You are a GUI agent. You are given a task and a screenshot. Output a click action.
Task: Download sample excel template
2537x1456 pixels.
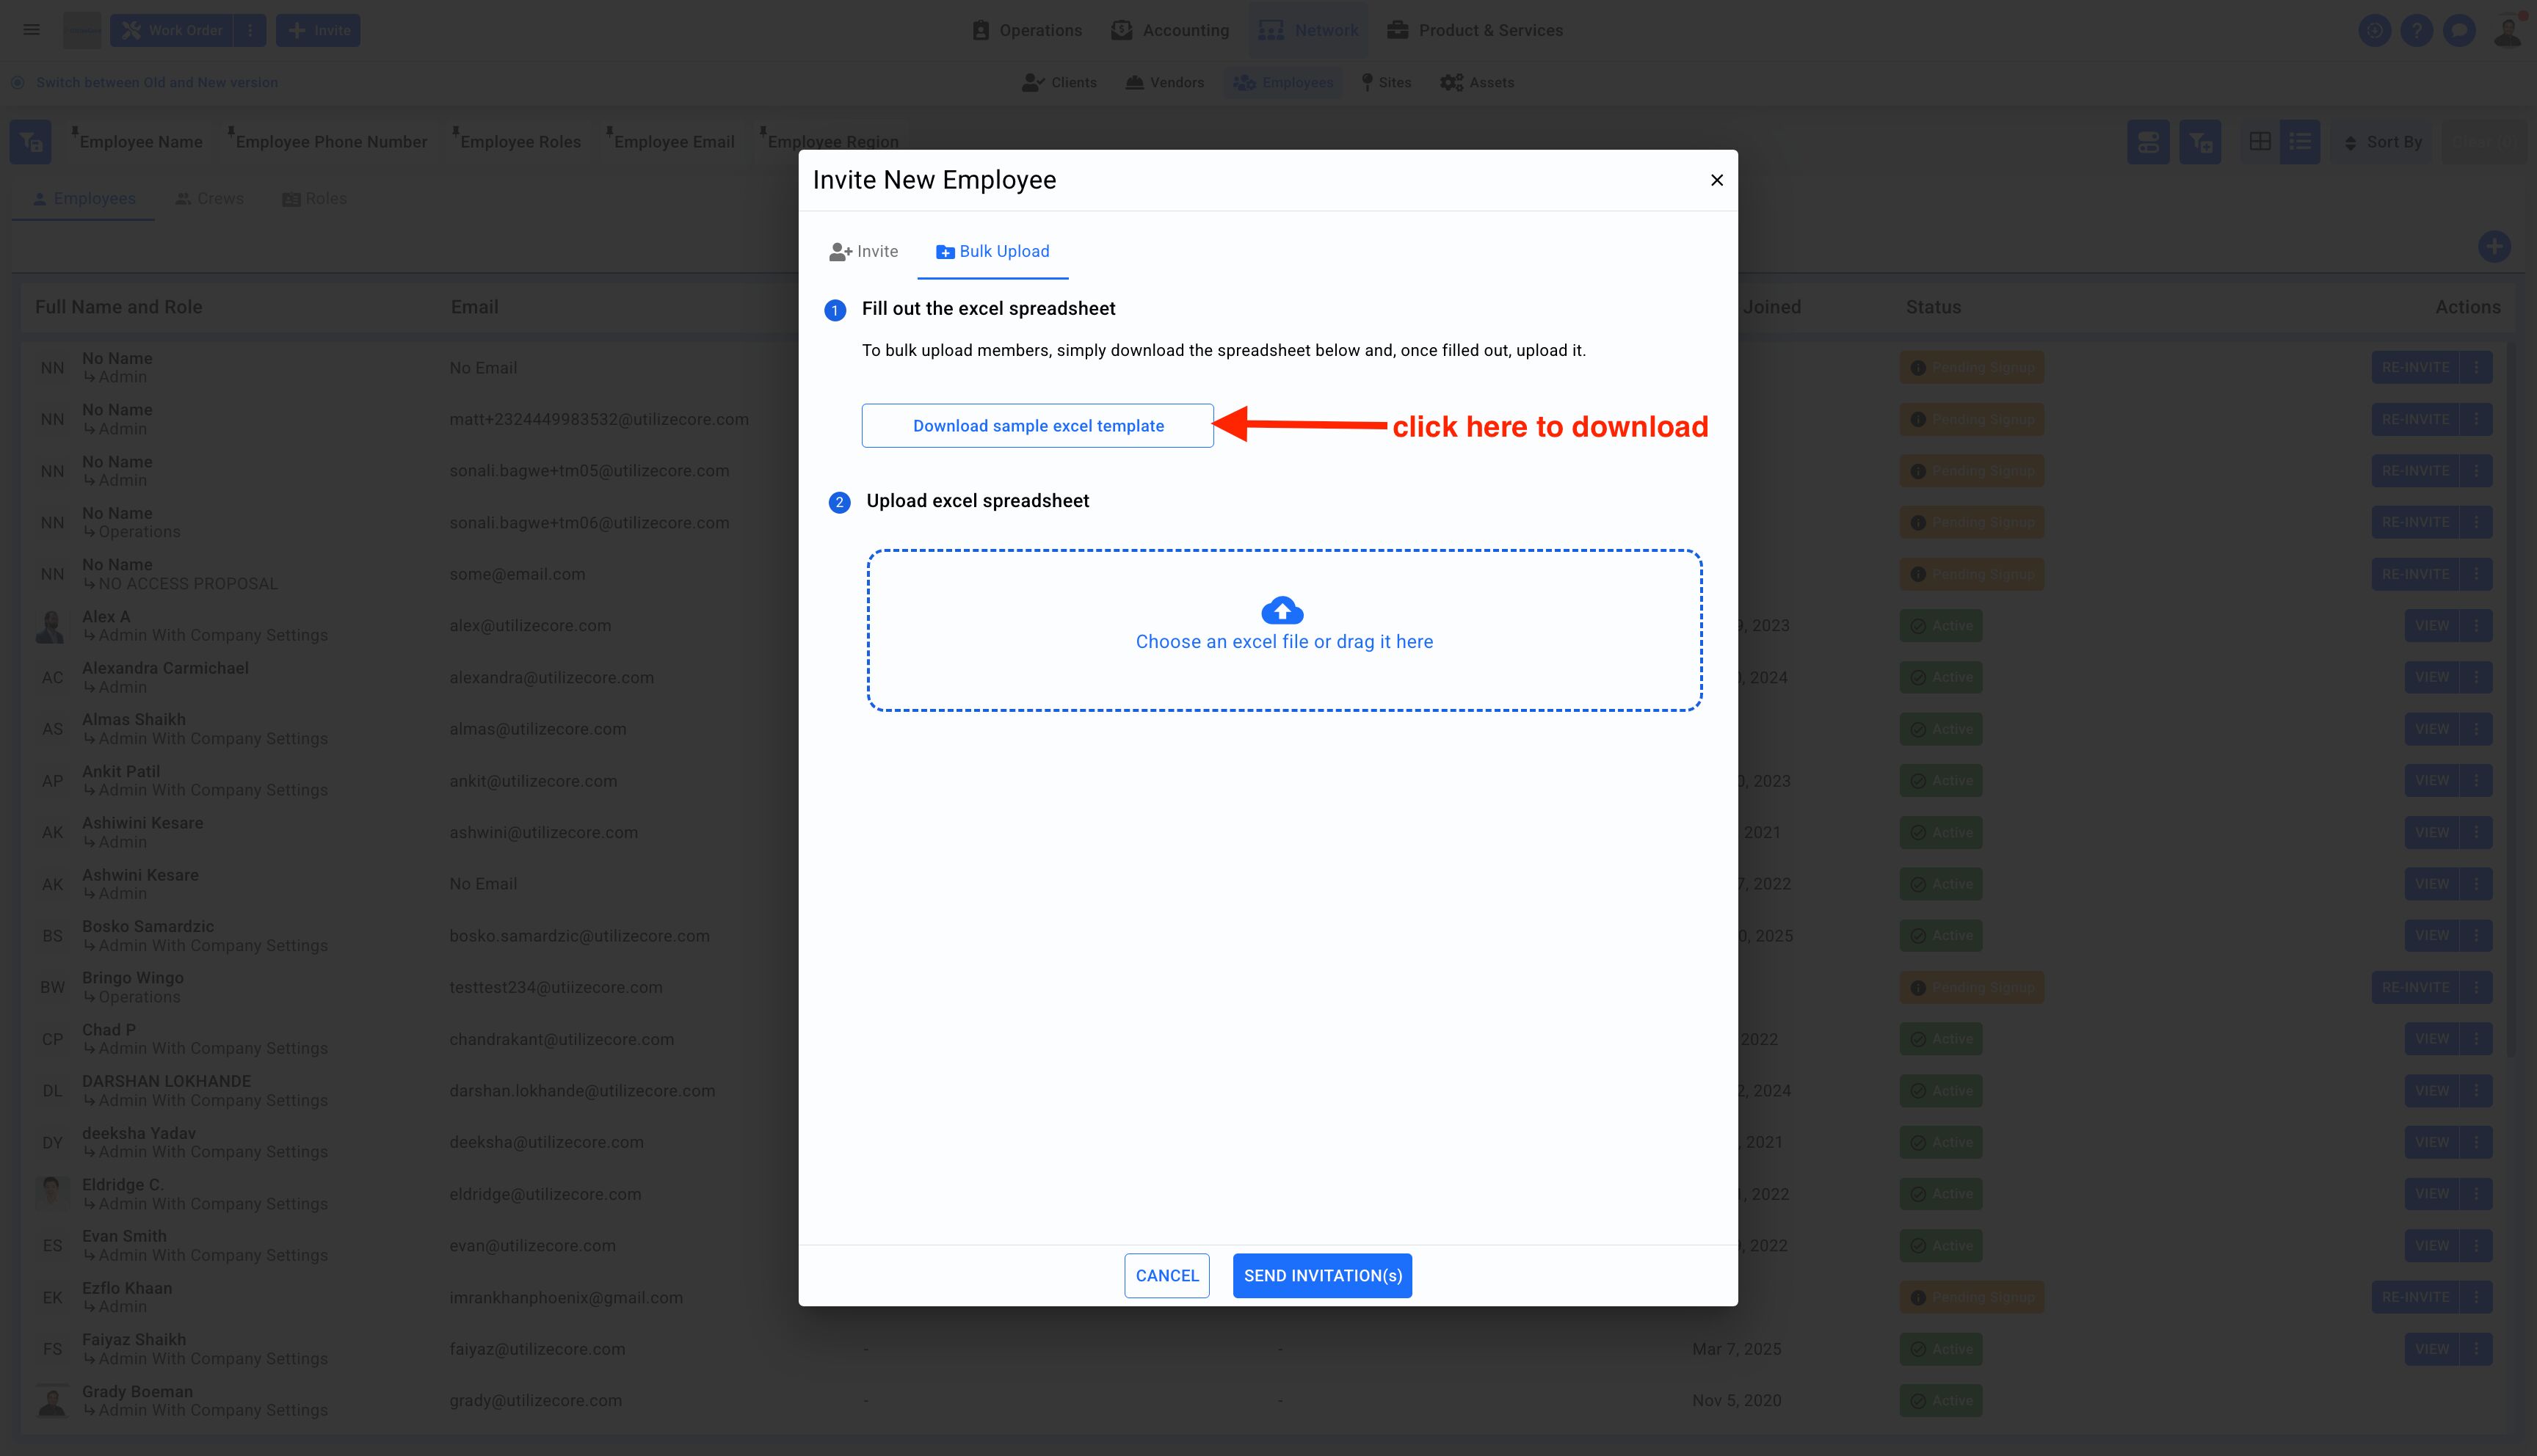tap(1037, 426)
